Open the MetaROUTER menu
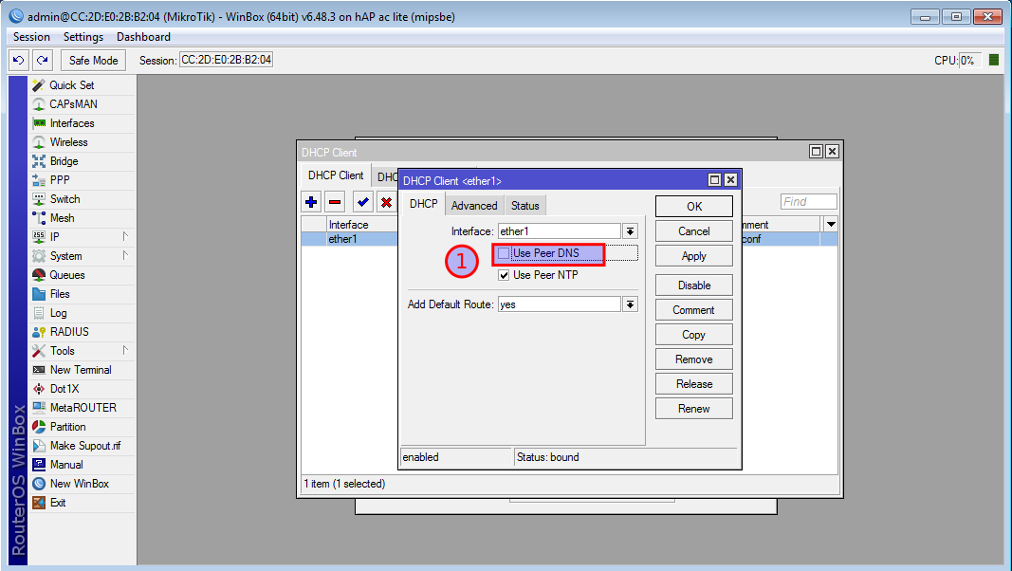Image resolution: width=1012 pixels, height=571 pixels. [x=83, y=408]
